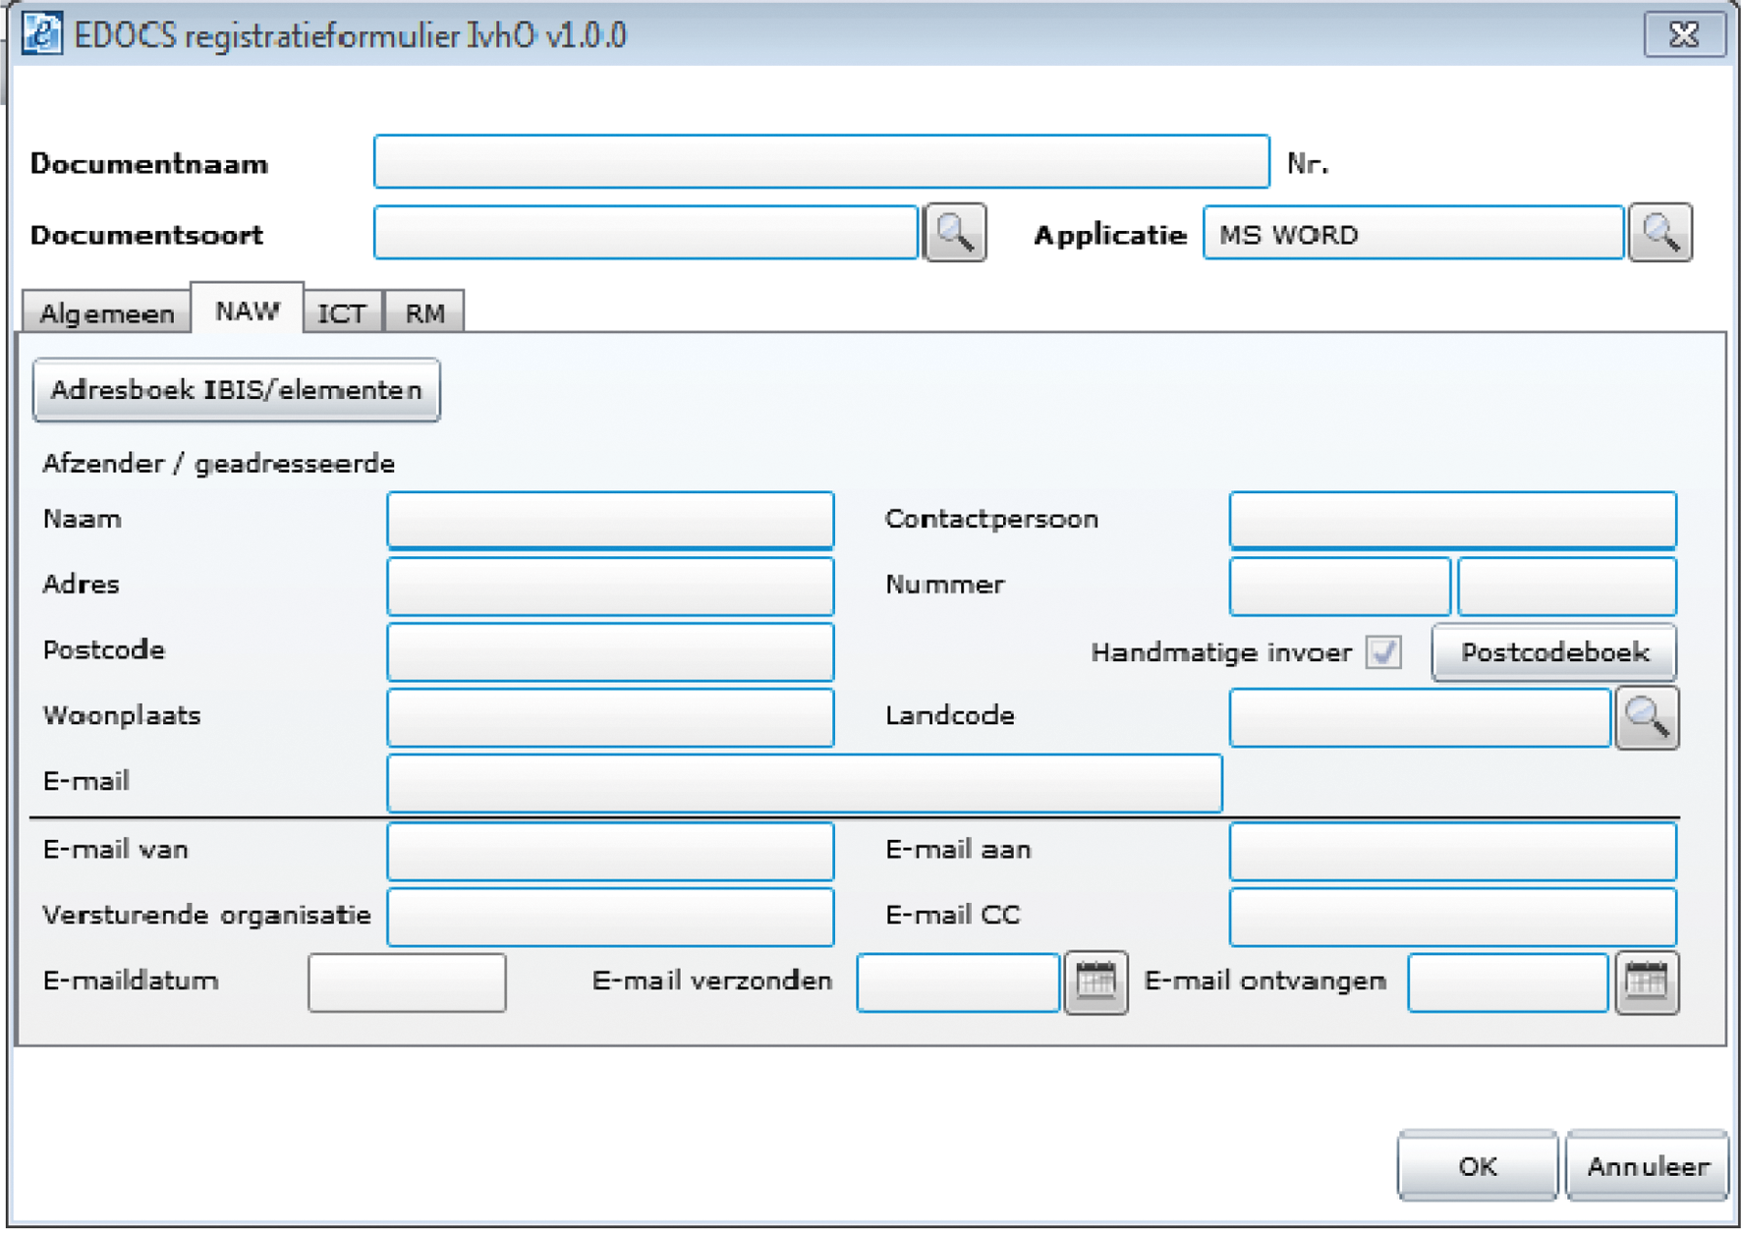Focus the Naam input field

[610, 520]
